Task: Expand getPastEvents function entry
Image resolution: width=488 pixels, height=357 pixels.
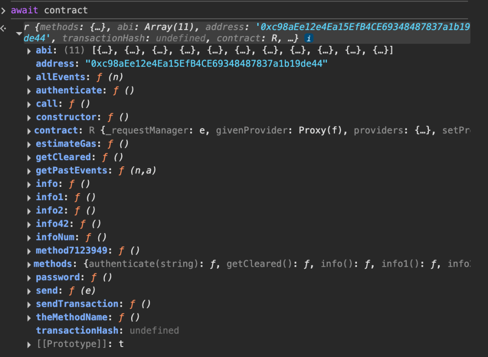Action: pos(30,171)
